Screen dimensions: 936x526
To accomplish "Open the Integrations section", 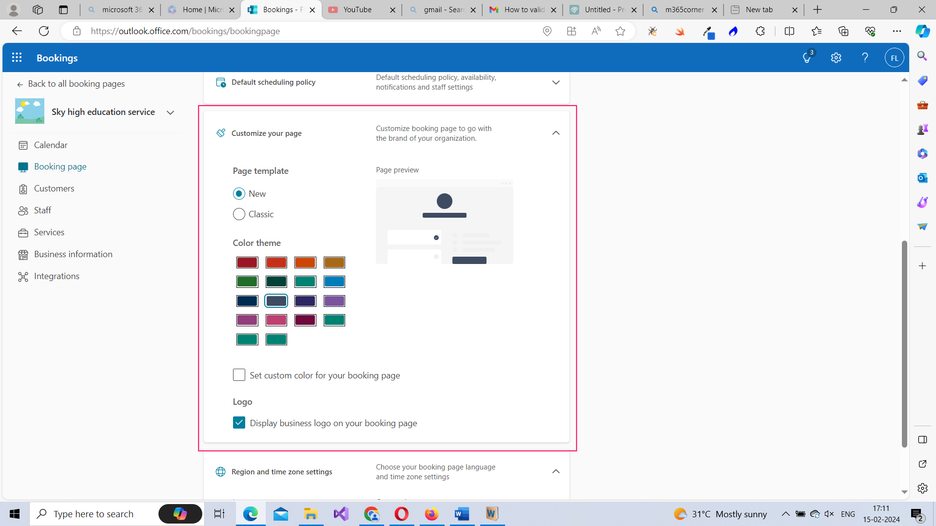I will pyautogui.click(x=56, y=276).
